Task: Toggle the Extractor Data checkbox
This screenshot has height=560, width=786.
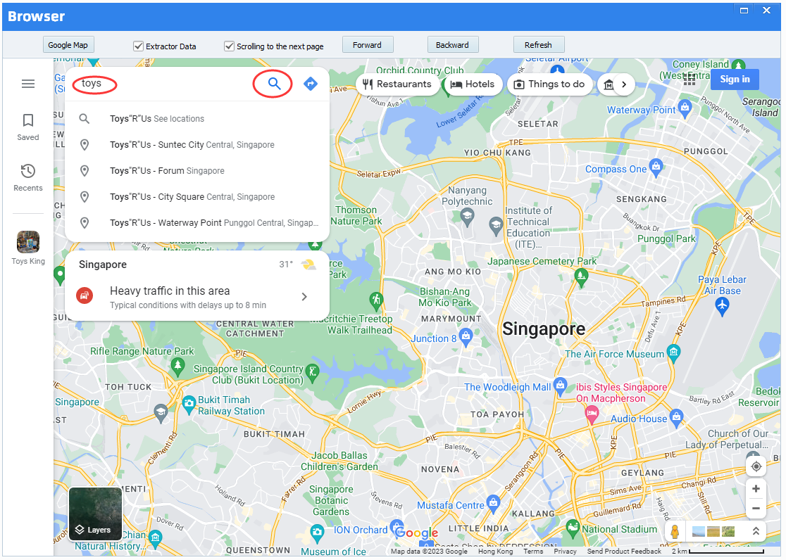Action: (139, 46)
